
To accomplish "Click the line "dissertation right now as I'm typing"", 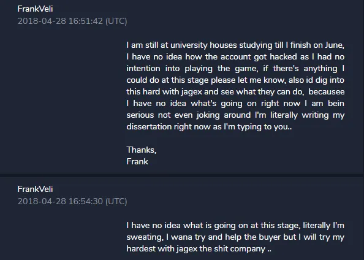I will point(209,127).
